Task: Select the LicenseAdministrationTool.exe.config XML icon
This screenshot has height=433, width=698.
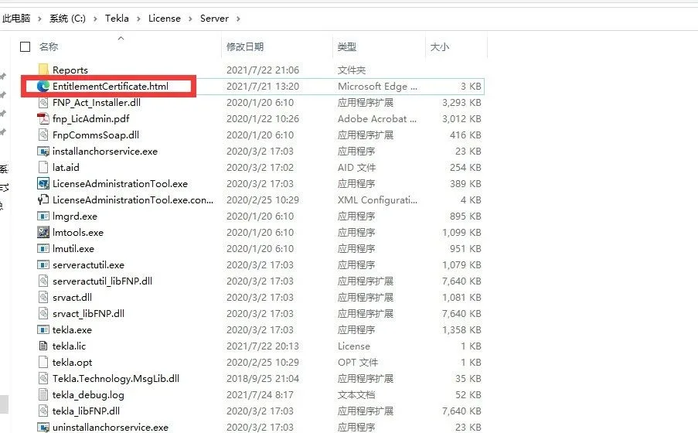Action: point(43,199)
